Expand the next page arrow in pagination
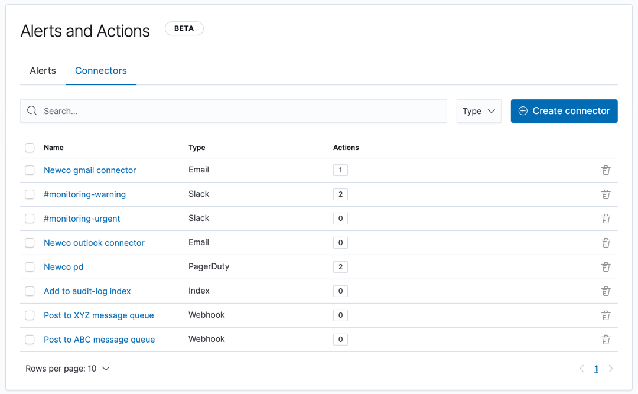The image size is (638, 394). point(610,368)
